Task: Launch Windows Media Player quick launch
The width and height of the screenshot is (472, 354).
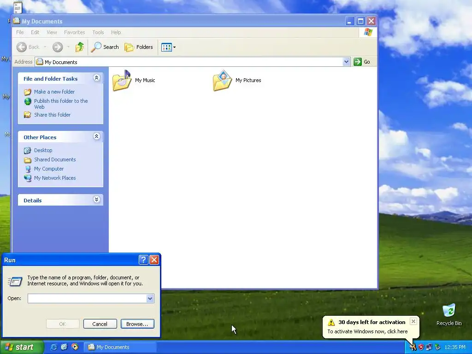Action: [x=75, y=347]
